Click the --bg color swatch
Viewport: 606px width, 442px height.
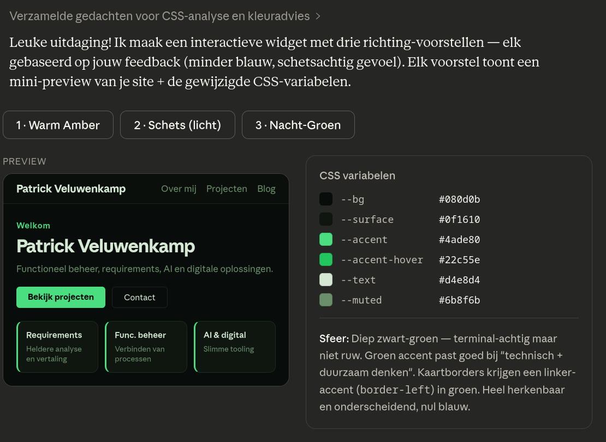pos(326,199)
